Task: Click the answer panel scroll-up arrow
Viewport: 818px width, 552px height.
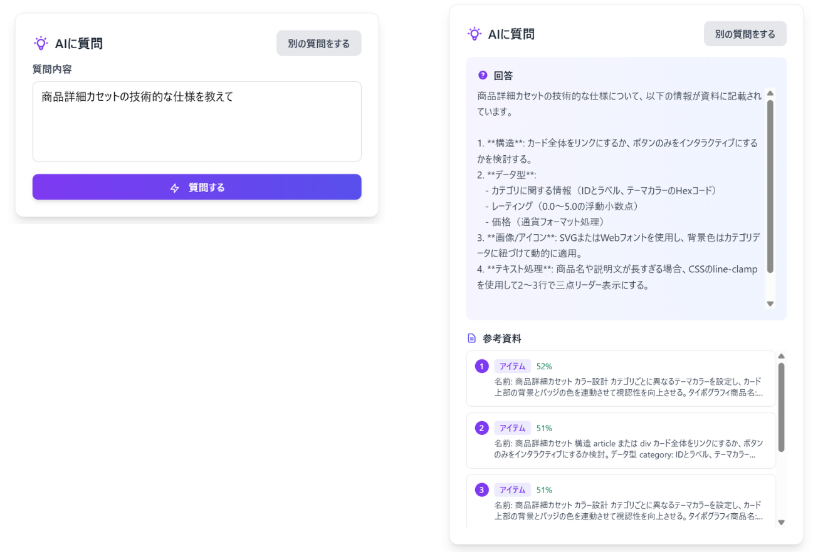Action: click(x=770, y=93)
